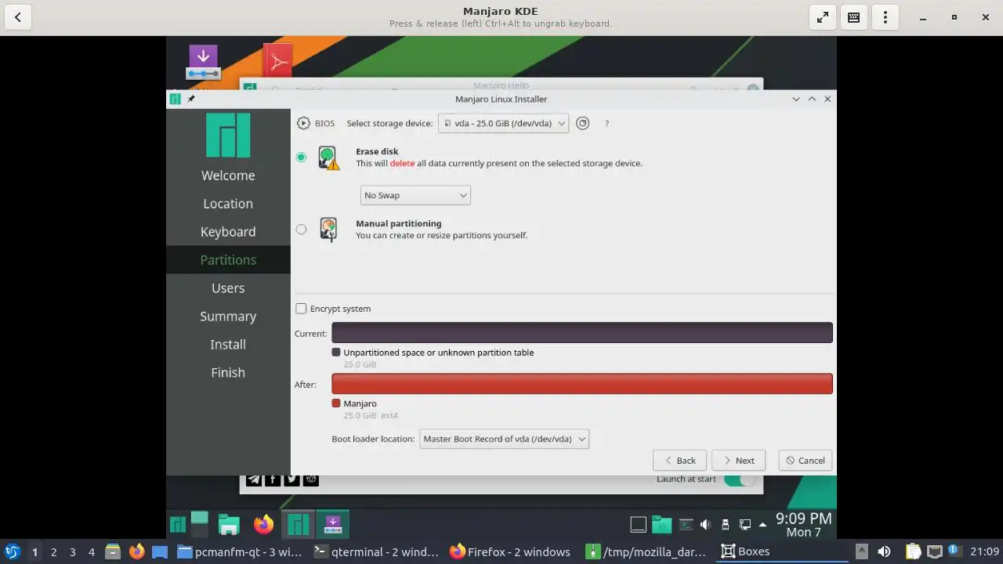Expand the KDE tray hidden icons arrow

762,525
